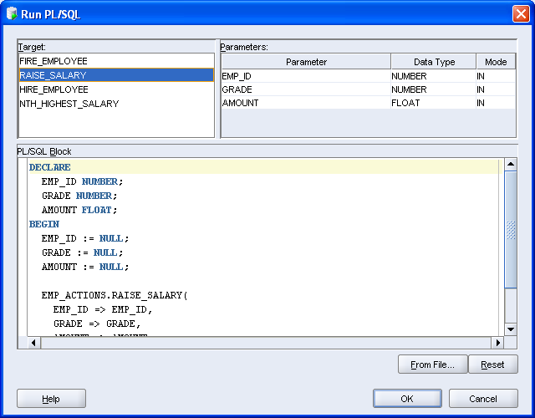This screenshot has width=535, height=418.
Task: Click IN mode in AMOUNT row
Action: [496, 103]
